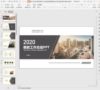Click the Print Preview icon
Viewport: 100px width, 90px height.
17,1
